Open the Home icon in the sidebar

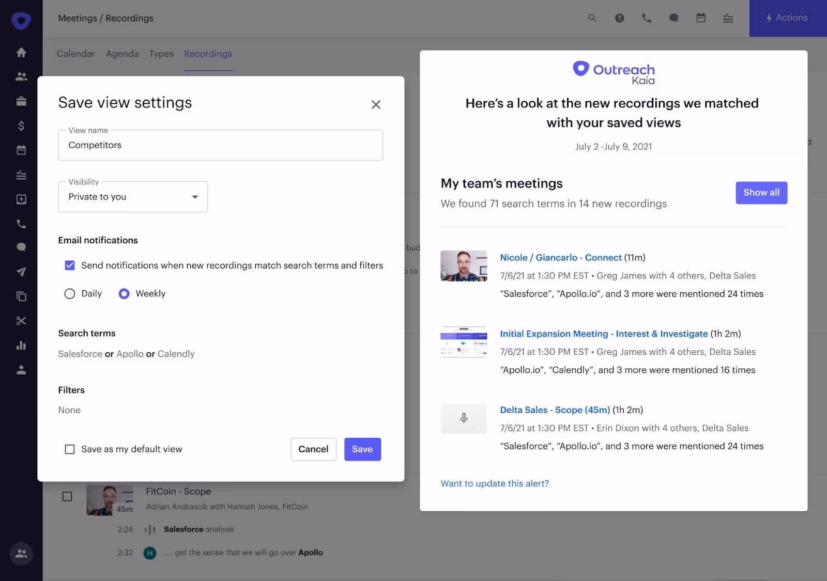click(x=21, y=52)
